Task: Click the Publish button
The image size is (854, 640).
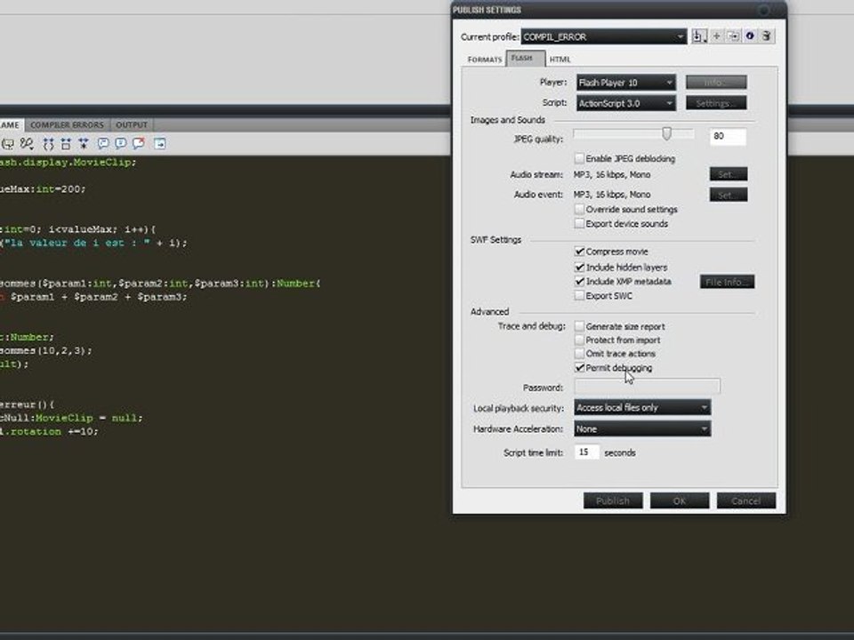Action: pos(613,500)
